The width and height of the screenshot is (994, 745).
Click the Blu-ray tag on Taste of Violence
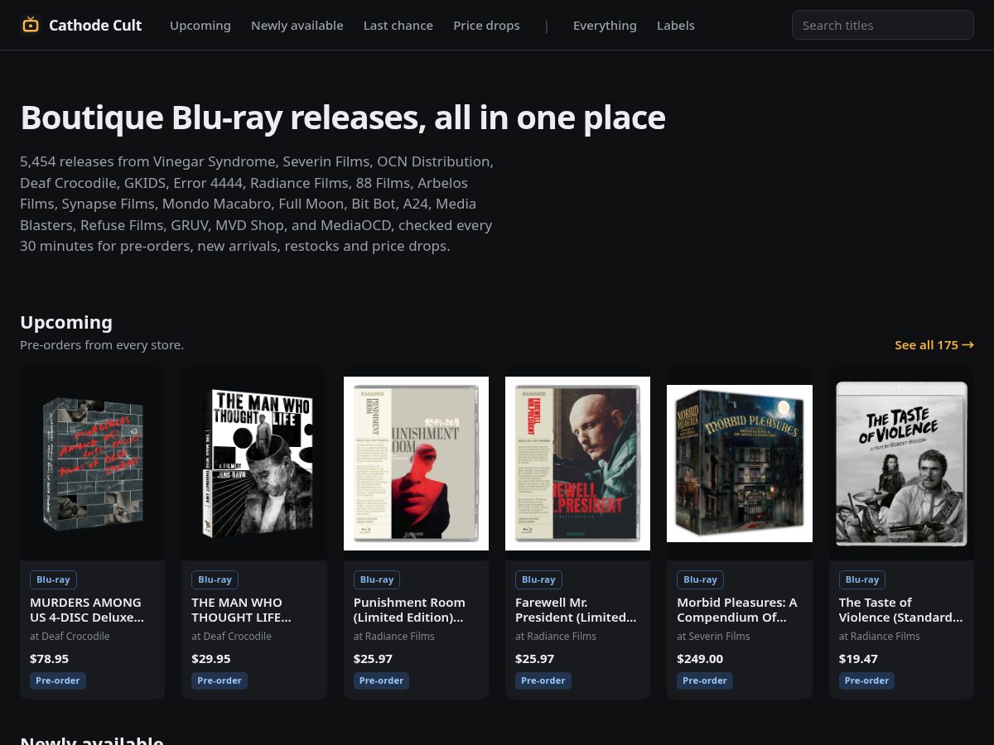click(x=862, y=579)
